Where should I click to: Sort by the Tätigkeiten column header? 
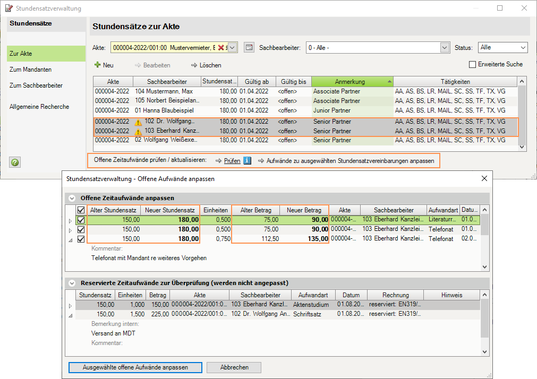point(455,82)
